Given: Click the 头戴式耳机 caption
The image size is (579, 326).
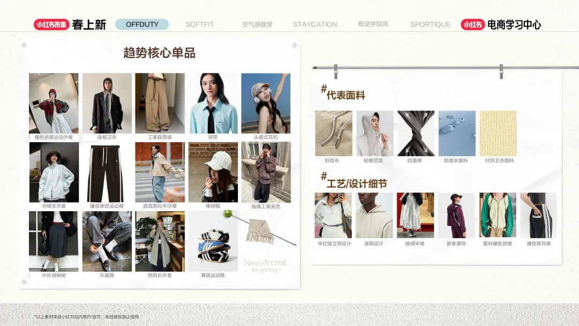Looking at the screenshot, I should pos(266,137).
